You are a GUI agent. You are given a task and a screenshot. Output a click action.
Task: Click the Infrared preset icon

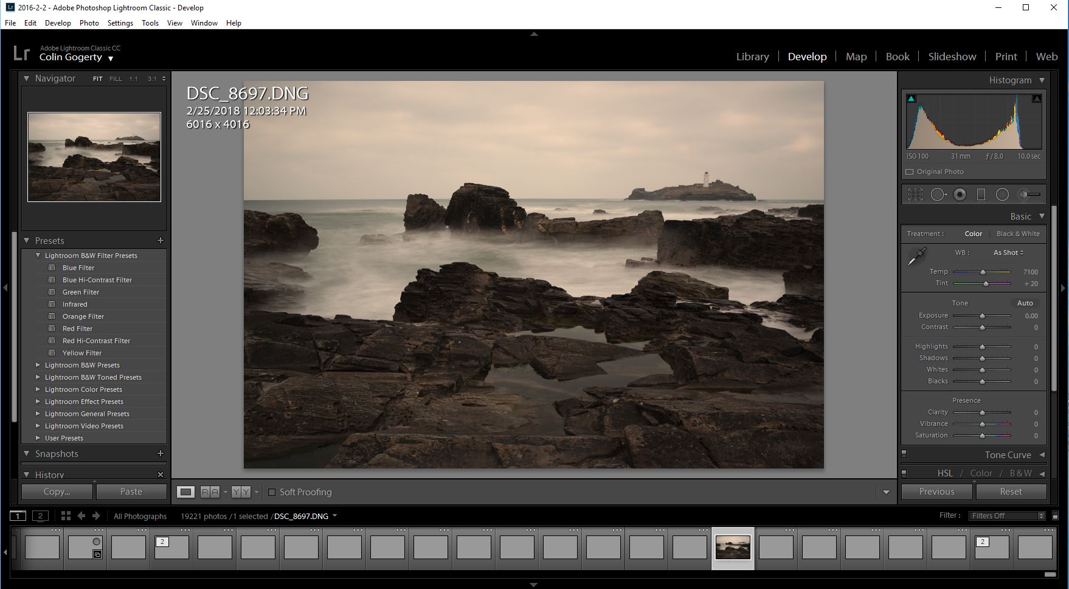[52, 304]
